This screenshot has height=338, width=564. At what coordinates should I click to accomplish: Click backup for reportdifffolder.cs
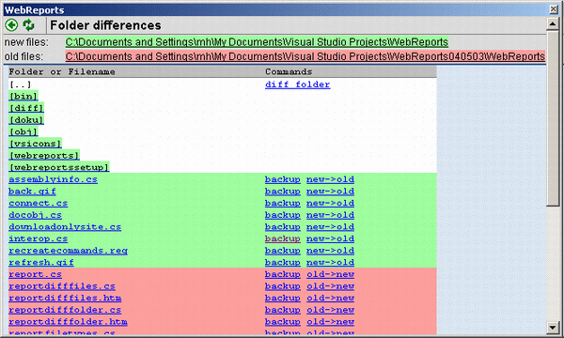click(283, 310)
